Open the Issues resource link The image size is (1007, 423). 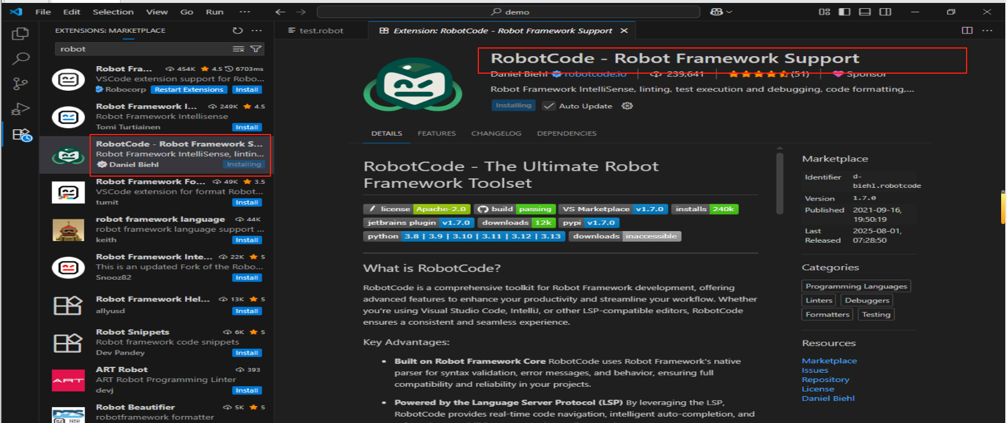coord(815,370)
